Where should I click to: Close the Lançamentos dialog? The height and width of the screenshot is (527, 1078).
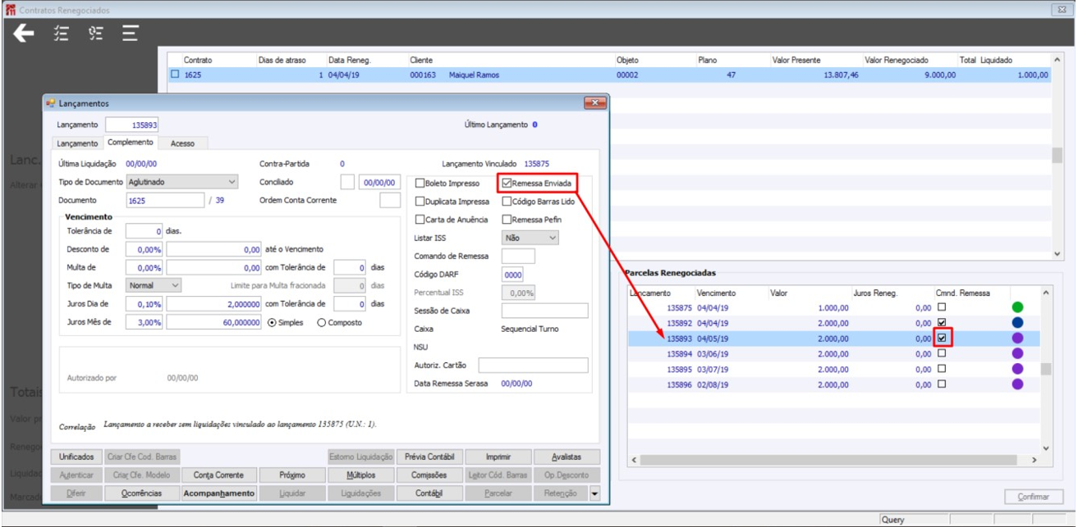point(595,103)
